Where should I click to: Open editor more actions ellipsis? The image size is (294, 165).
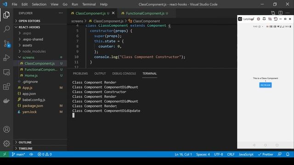point(288,13)
